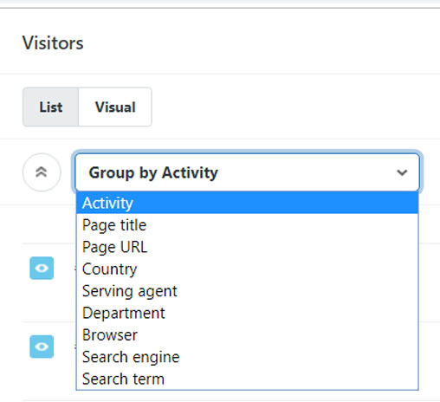Switch to the List view tab
Image resolution: width=440 pixels, height=402 pixels.
click(51, 107)
